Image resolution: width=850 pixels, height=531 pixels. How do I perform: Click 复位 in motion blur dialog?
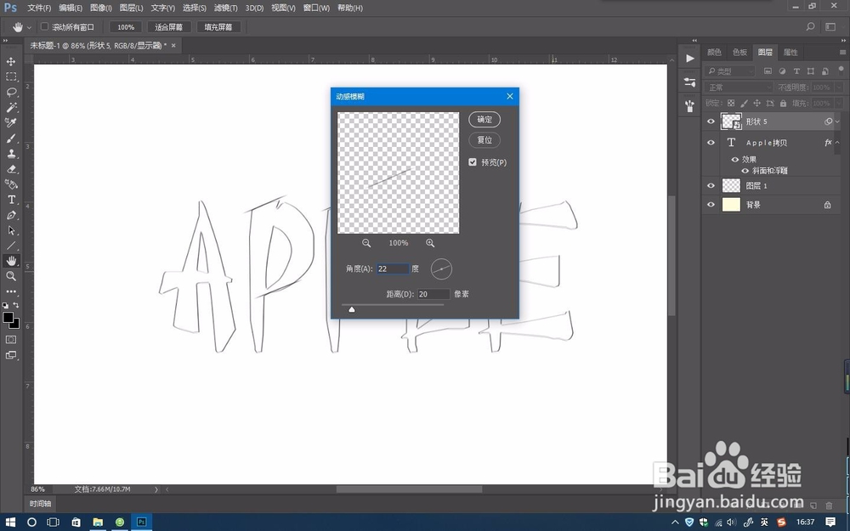click(x=484, y=140)
